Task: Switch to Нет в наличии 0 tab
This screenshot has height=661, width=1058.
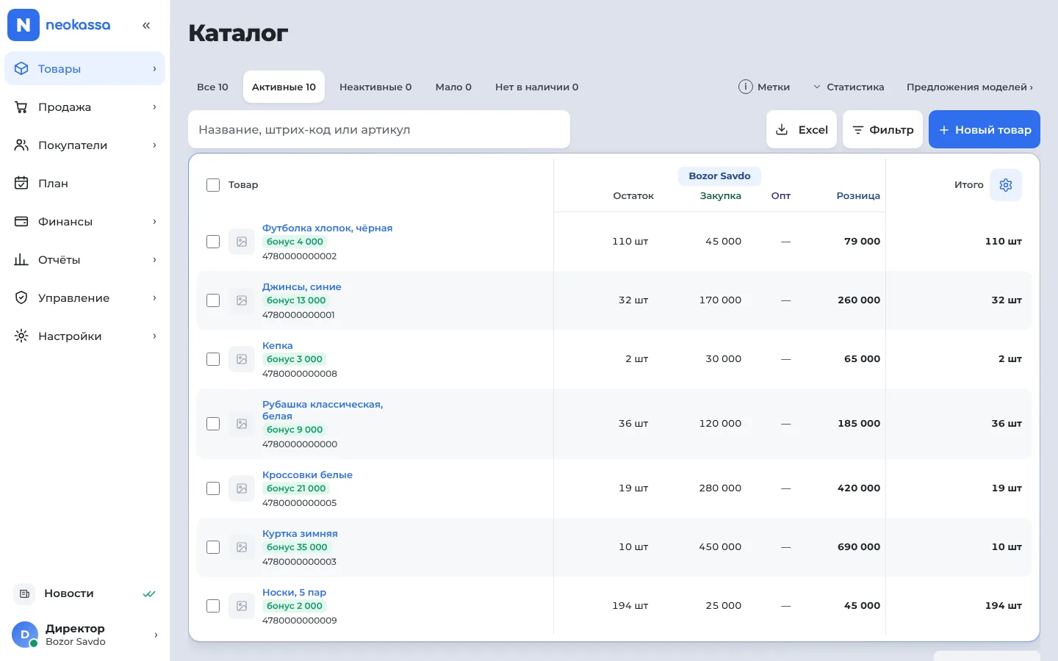Action: (536, 87)
